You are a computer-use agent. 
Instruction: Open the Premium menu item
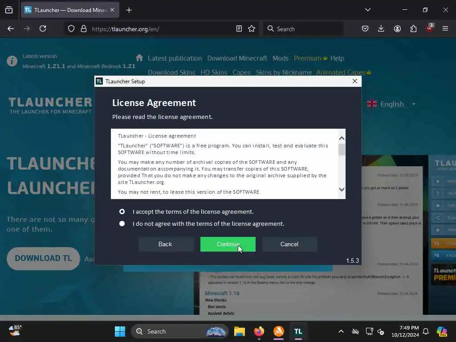pos(310,58)
